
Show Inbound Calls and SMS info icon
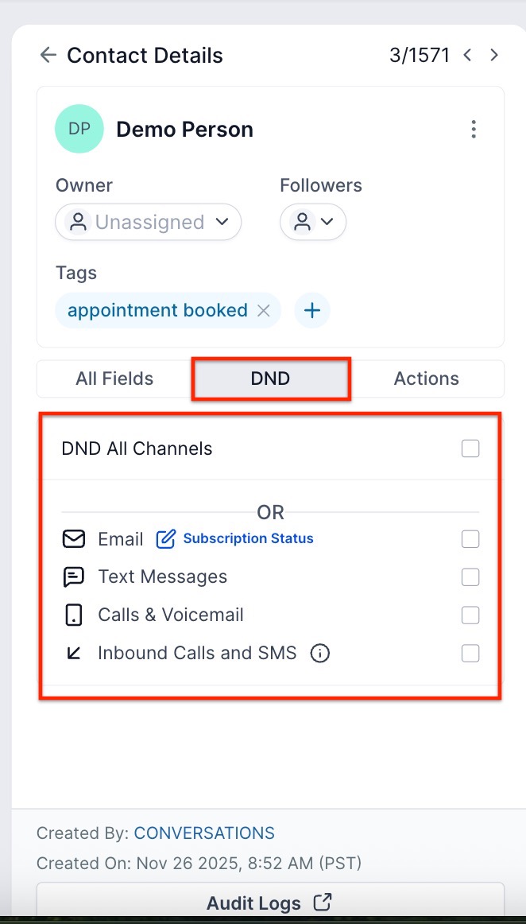320,654
